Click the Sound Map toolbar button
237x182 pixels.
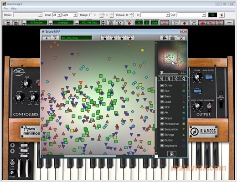(165, 23)
